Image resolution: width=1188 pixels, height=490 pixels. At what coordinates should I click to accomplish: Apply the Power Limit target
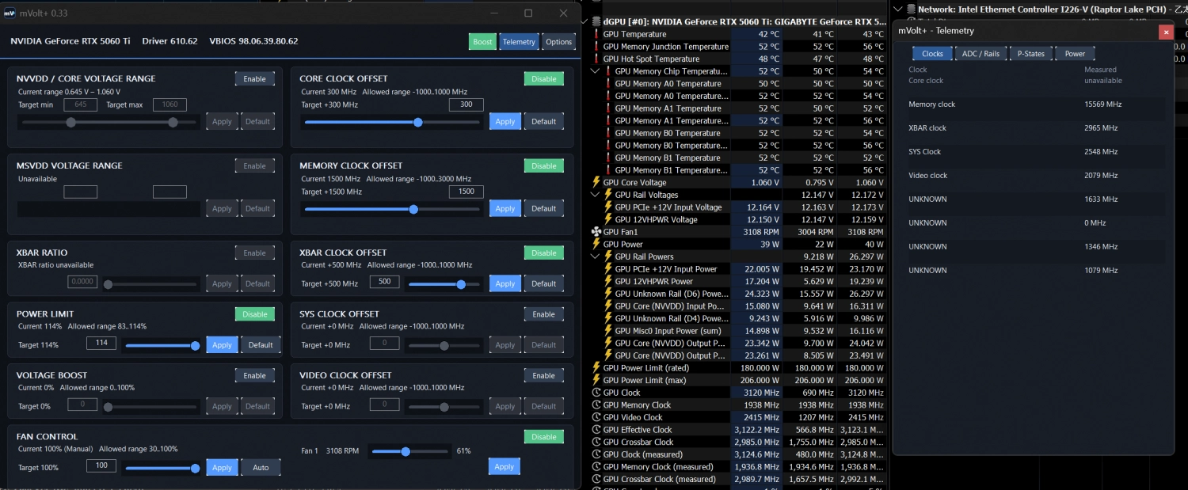point(222,344)
